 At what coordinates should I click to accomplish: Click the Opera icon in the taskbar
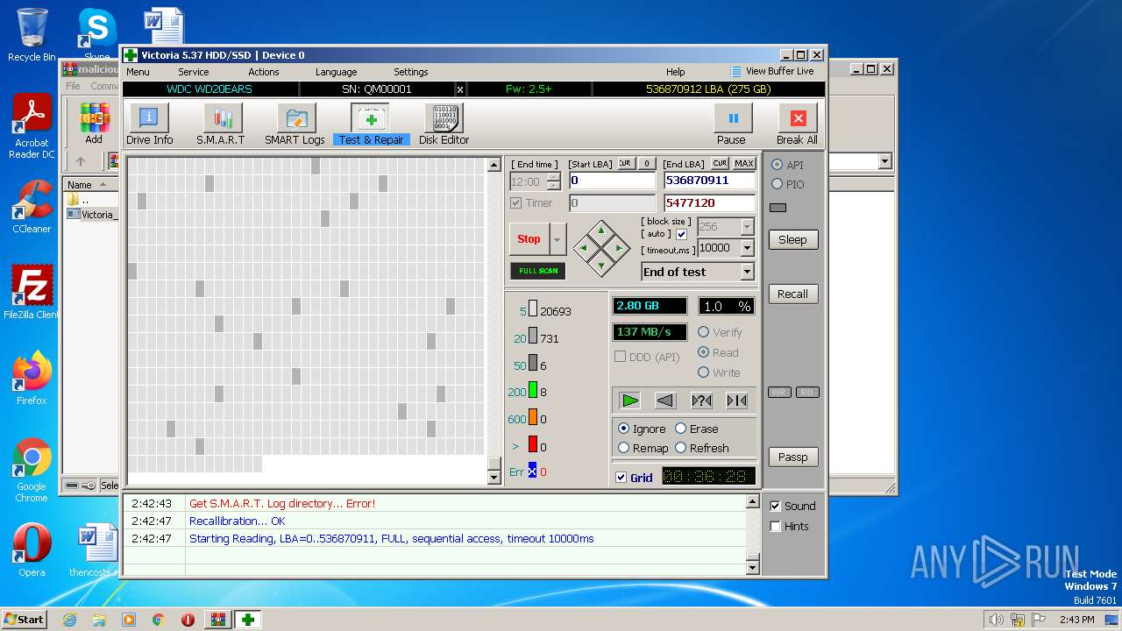(x=188, y=620)
